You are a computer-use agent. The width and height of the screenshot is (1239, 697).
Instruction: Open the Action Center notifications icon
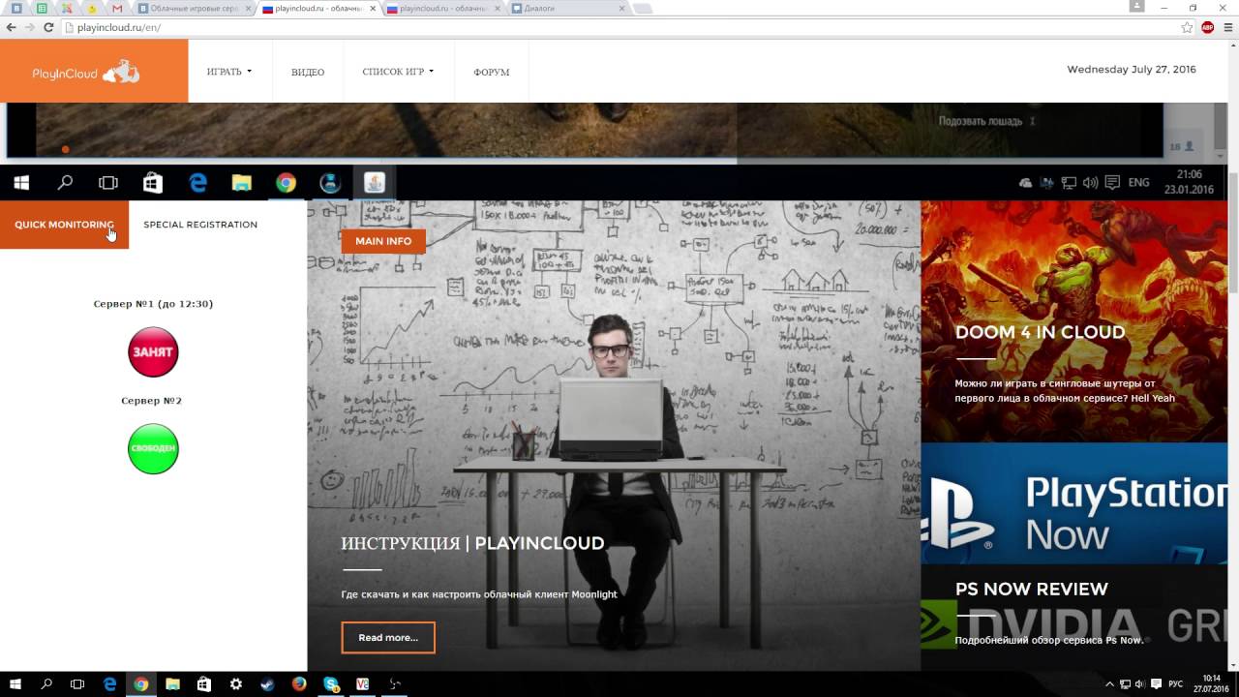pos(1156,683)
